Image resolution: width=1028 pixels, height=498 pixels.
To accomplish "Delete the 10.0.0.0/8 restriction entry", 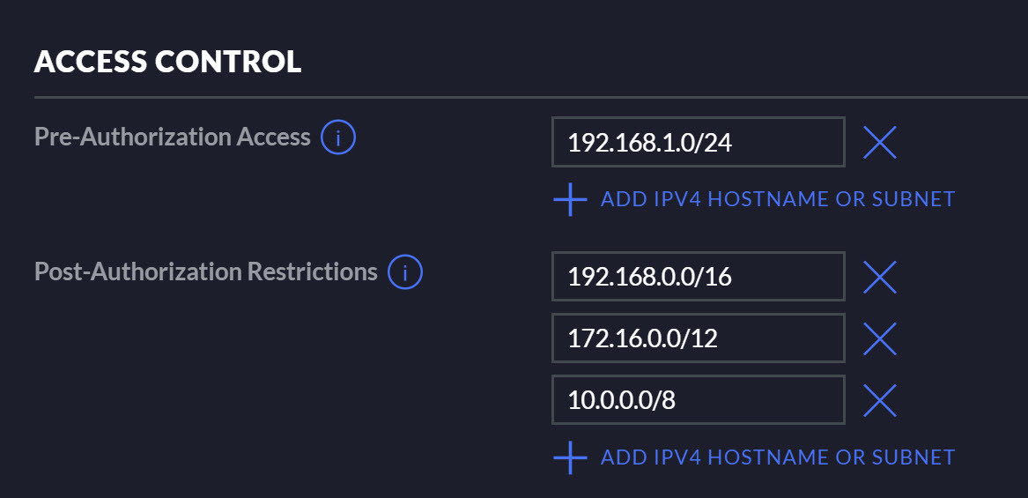I will tap(879, 400).
